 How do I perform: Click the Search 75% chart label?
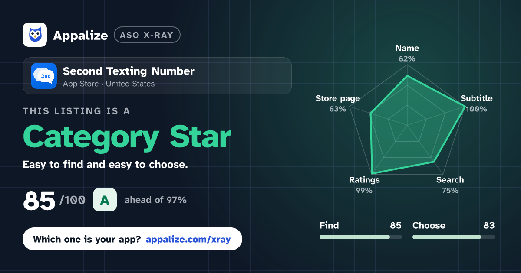[x=450, y=185]
